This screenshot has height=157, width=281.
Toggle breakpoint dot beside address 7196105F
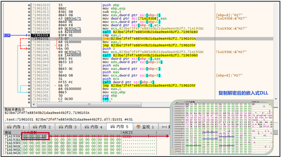coord(29,92)
